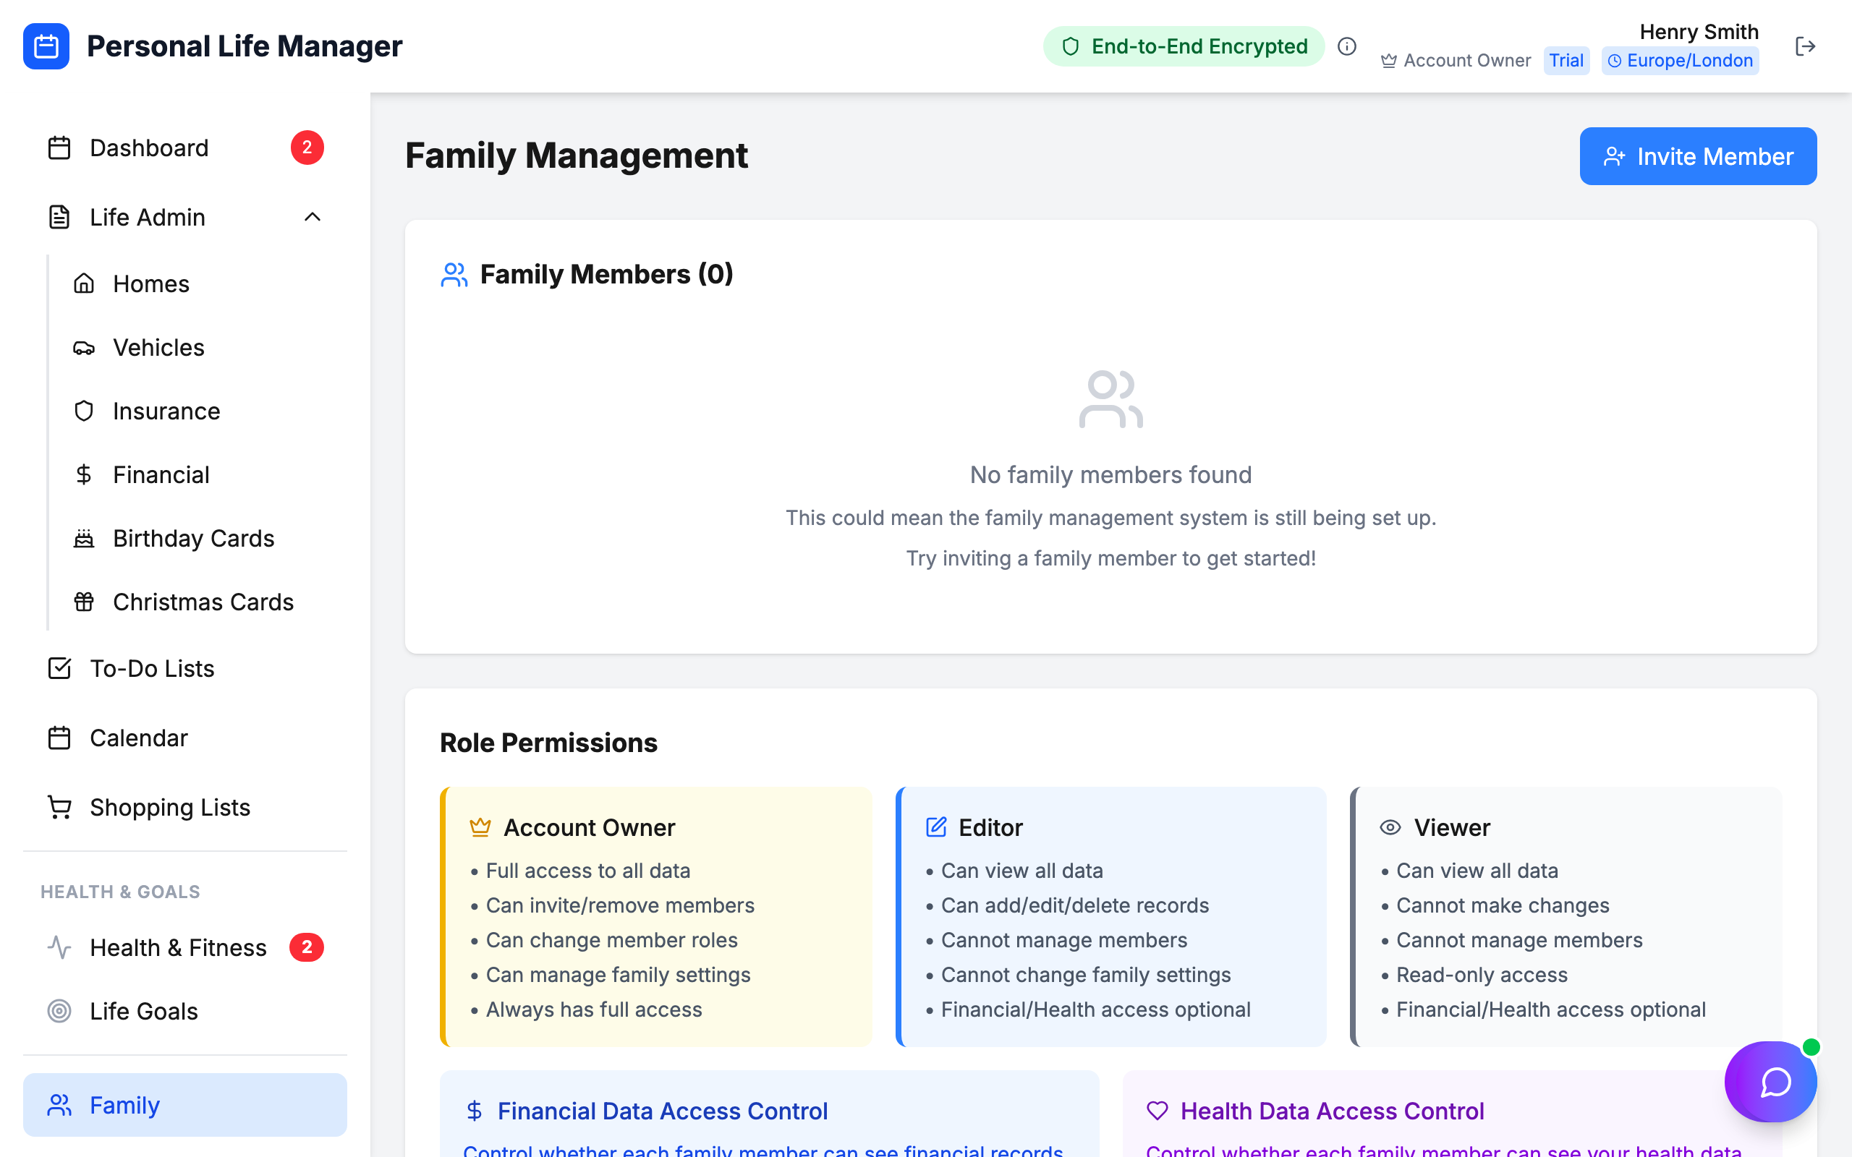This screenshot has height=1157, width=1852.
Task: Select the Vehicles icon in sidebar
Action: point(84,347)
